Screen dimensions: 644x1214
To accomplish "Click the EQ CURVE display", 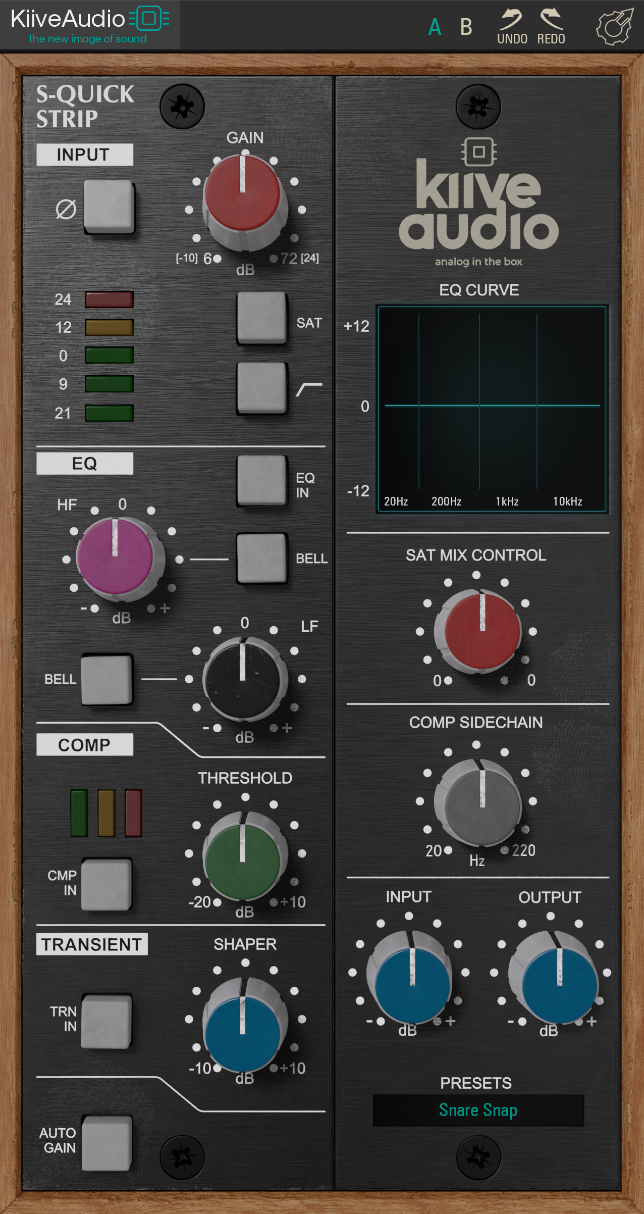I will 492,409.
